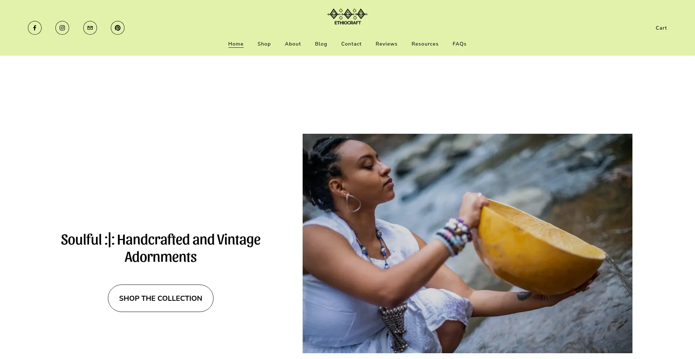Open the Blog page
This screenshot has height=359, width=695.
pyautogui.click(x=321, y=44)
